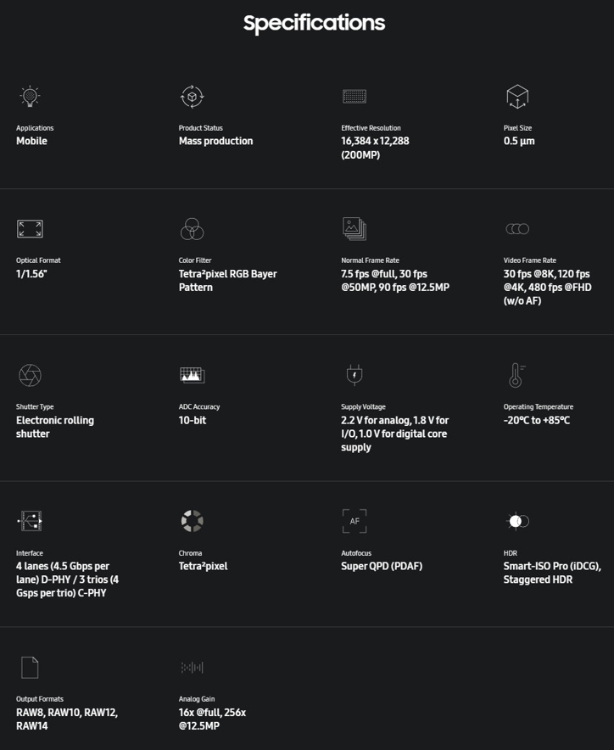Click the Chroma color wheel icon
614x750 pixels.
[193, 521]
